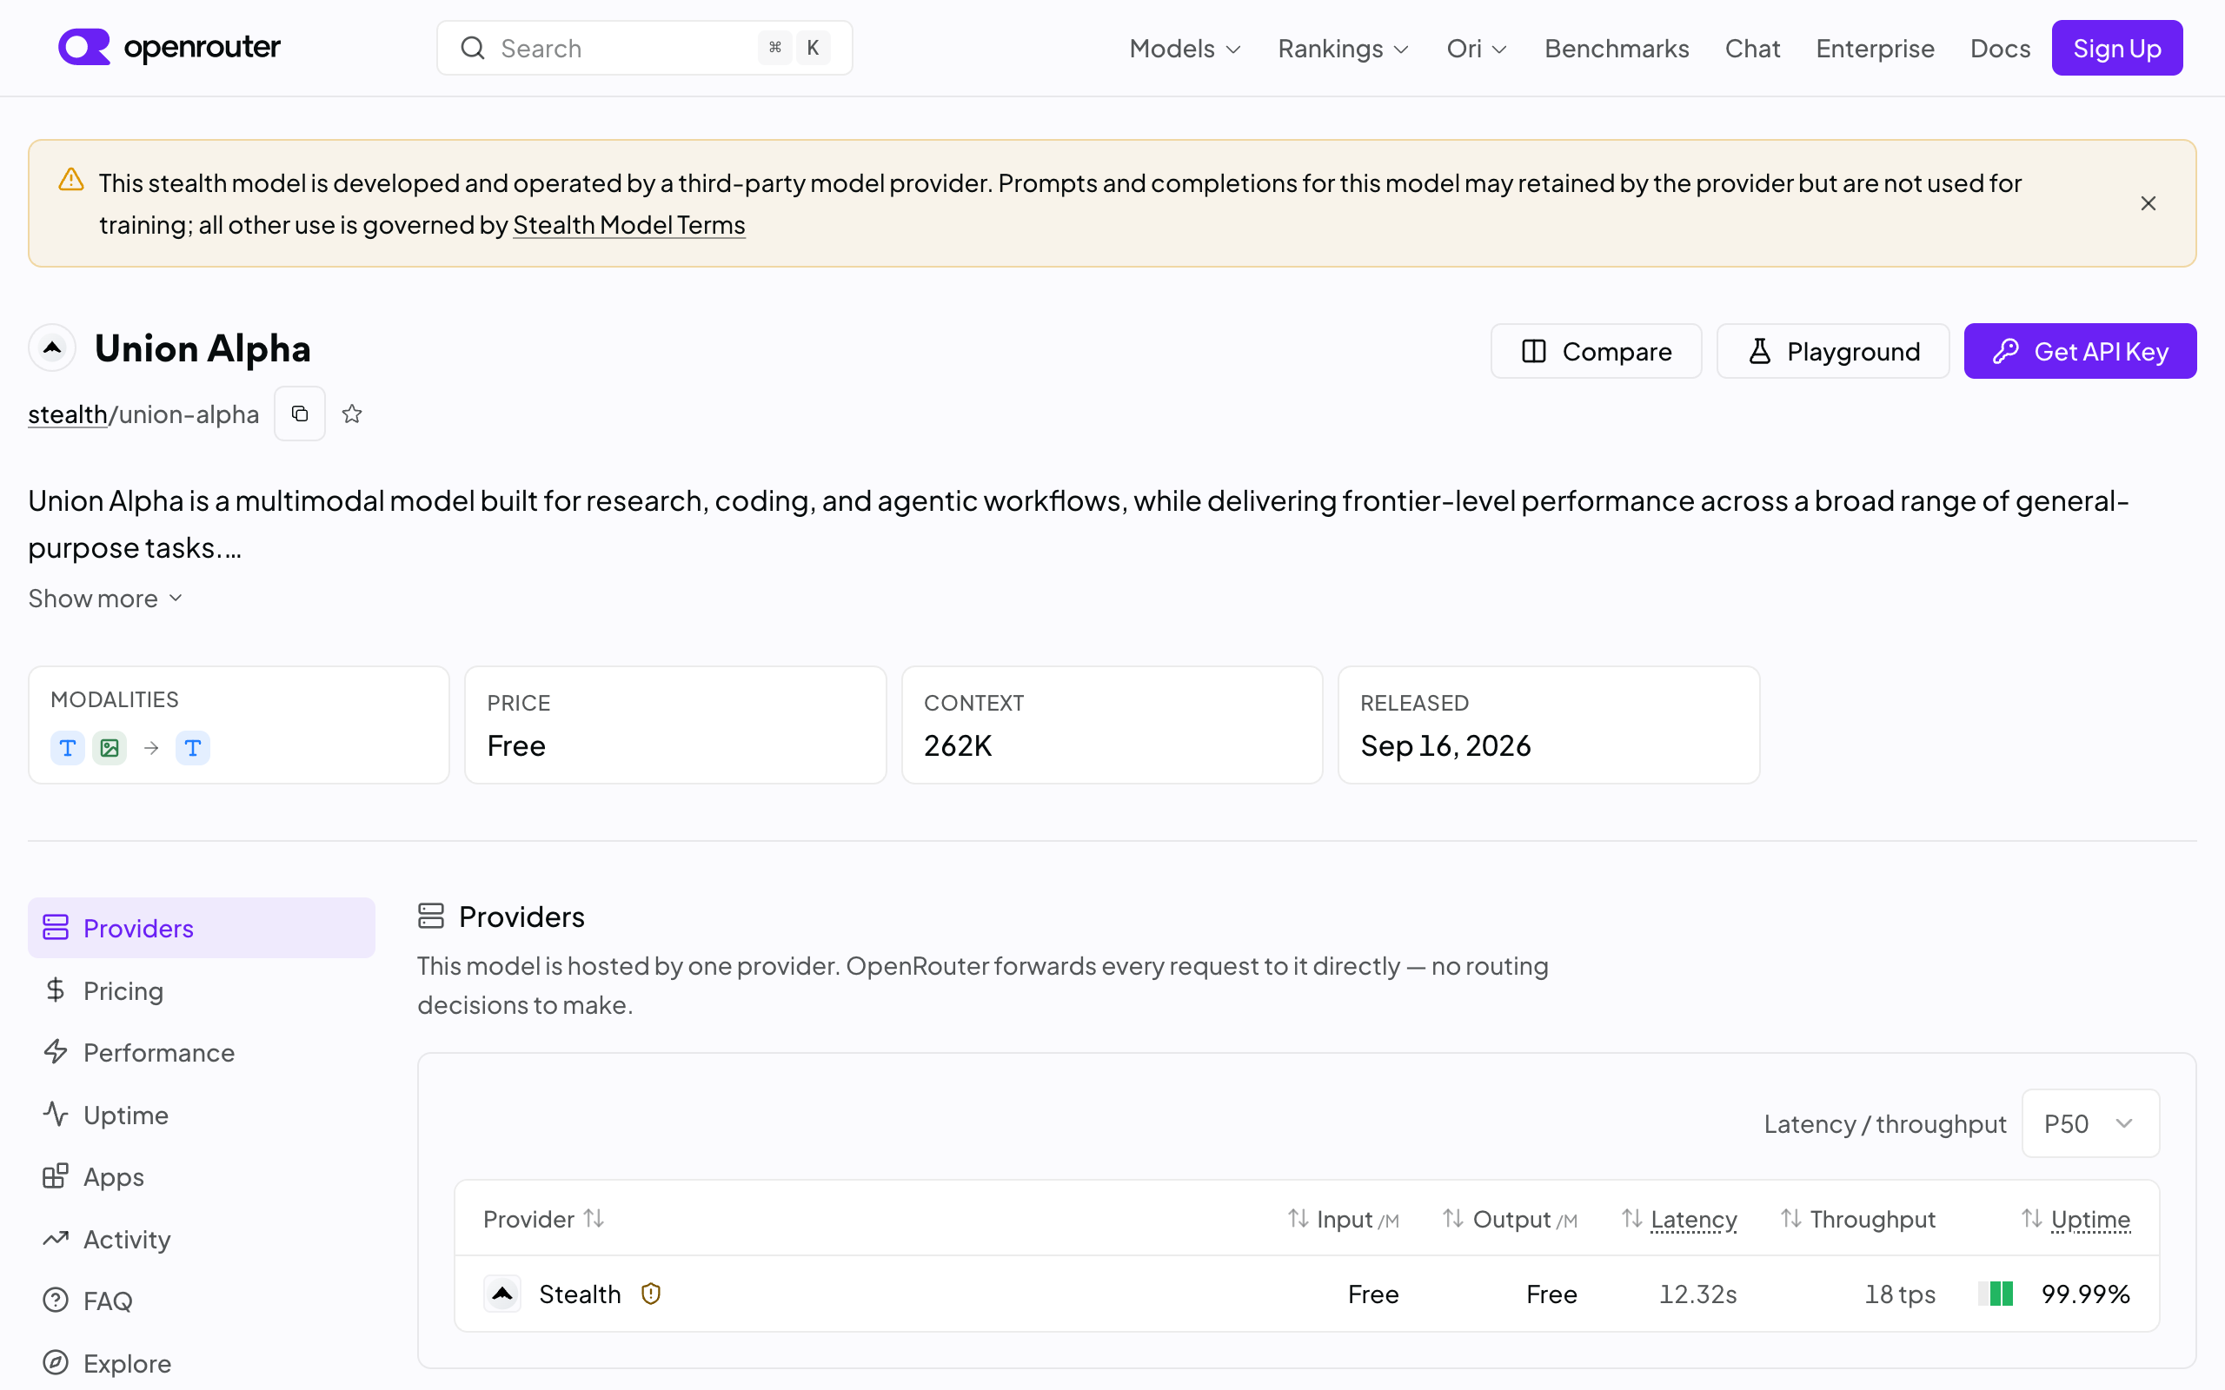2225x1390 pixels.
Task: Open Enterprise in the navigation
Action: coord(1875,48)
